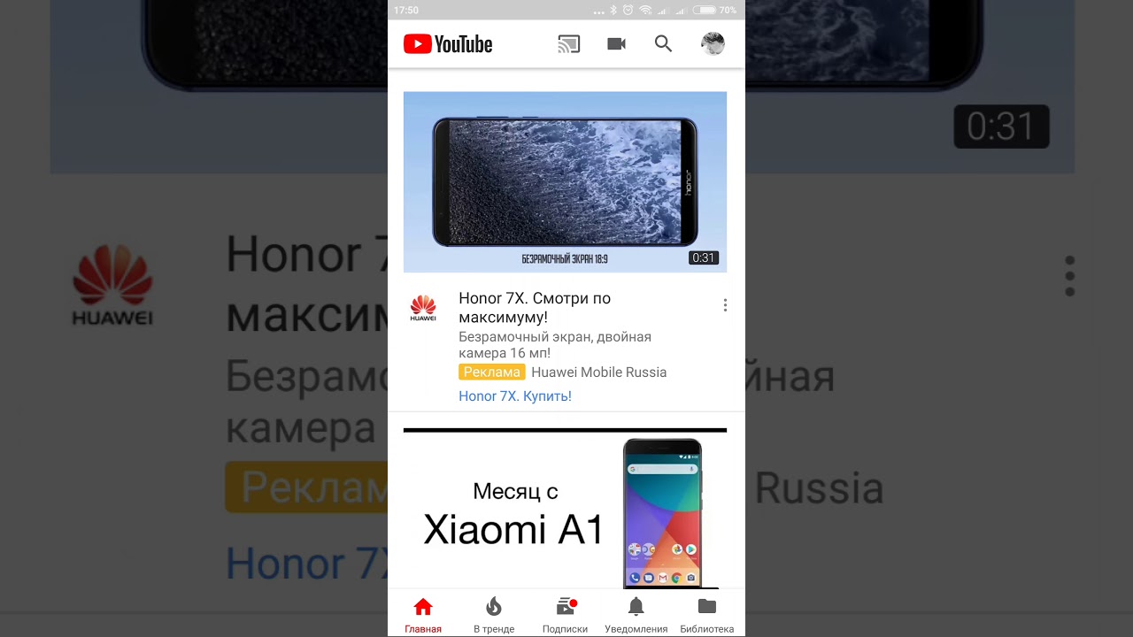Open the Уведомления notifications tab
The height and width of the screenshot is (637, 1133).
636,615
